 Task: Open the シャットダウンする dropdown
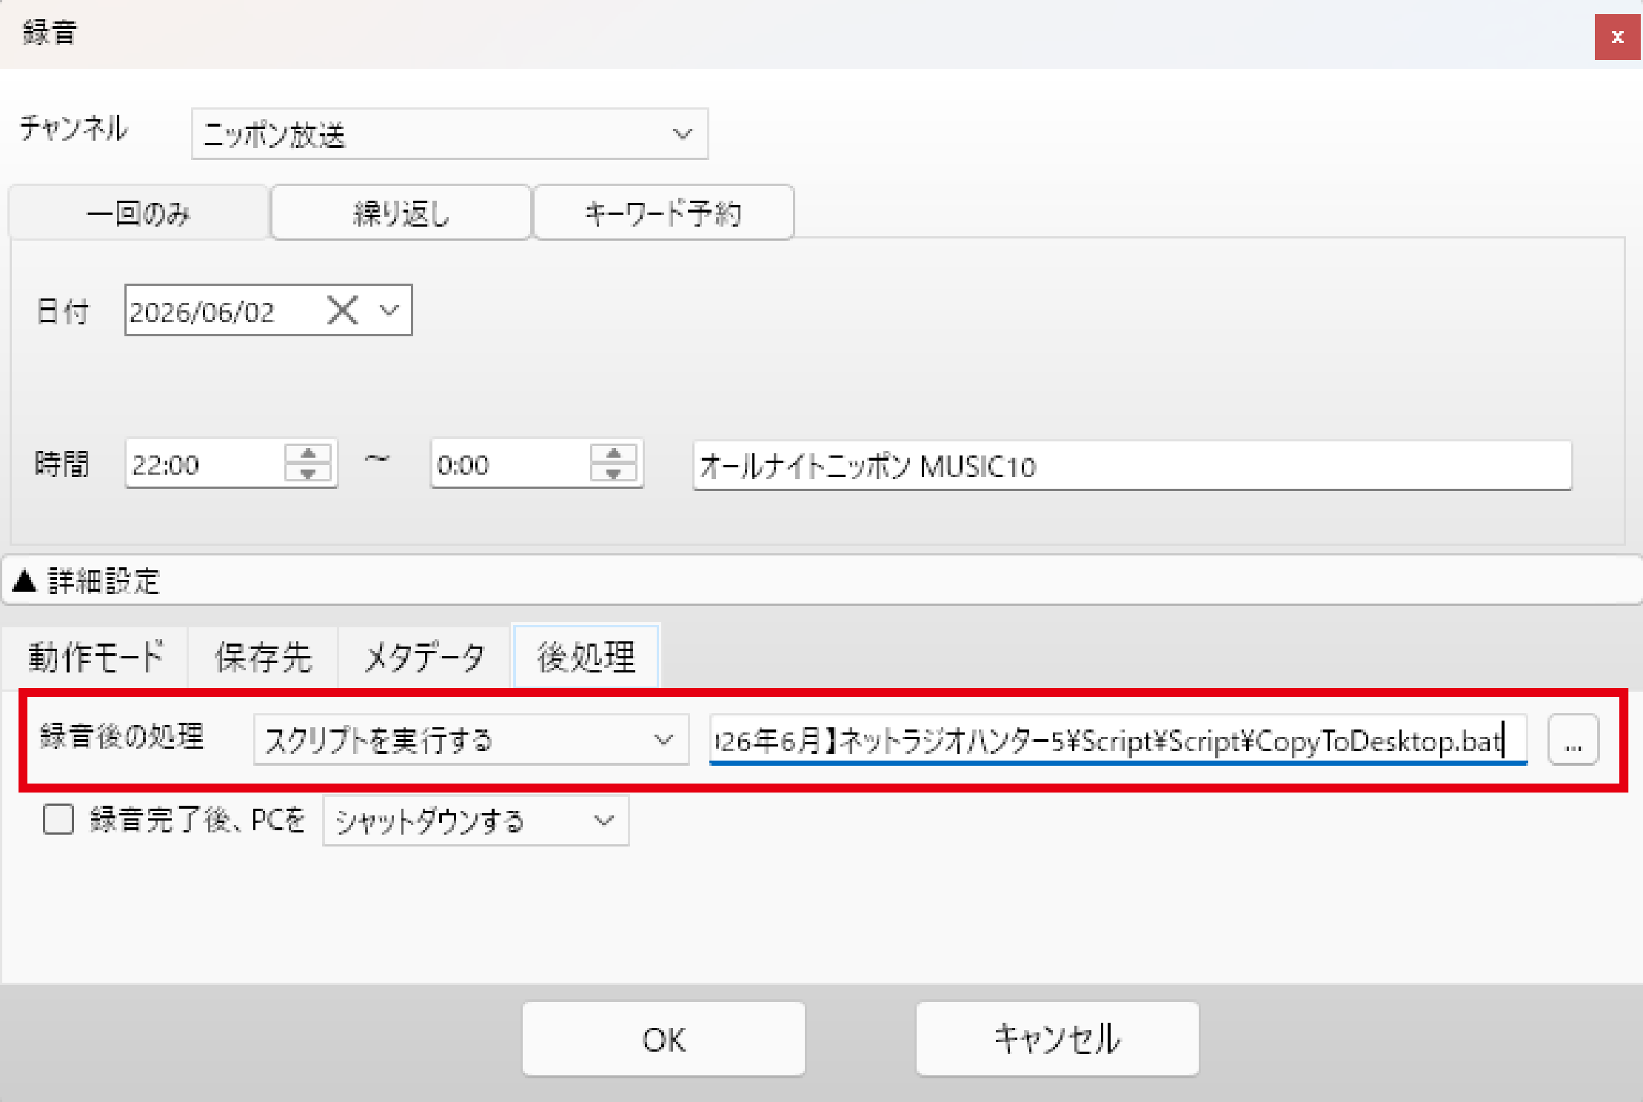click(x=476, y=821)
